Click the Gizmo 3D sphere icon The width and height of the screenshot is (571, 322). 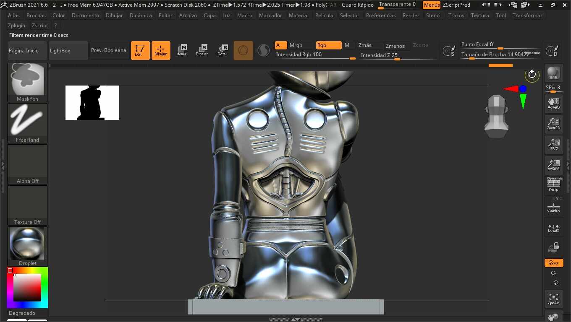243,50
